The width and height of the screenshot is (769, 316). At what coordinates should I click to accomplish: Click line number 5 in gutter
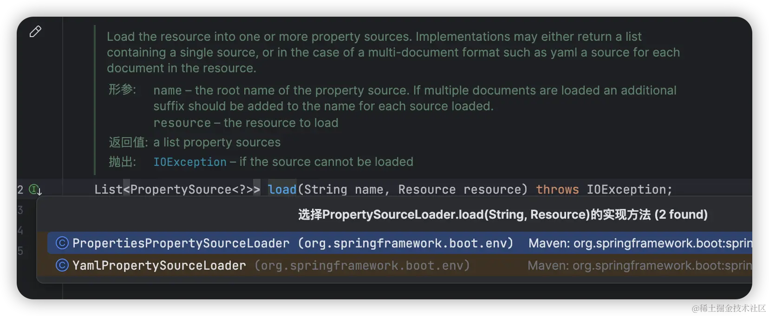(20, 251)
